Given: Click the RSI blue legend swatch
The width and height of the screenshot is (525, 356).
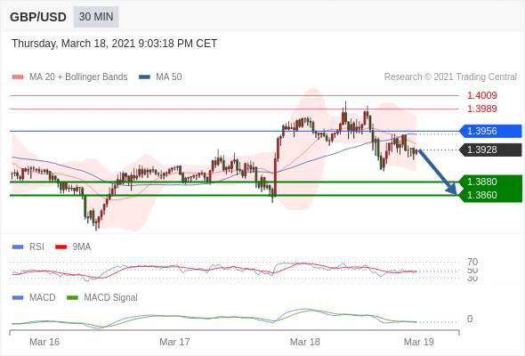Looking at the screenshot, I should click(18, 247).
